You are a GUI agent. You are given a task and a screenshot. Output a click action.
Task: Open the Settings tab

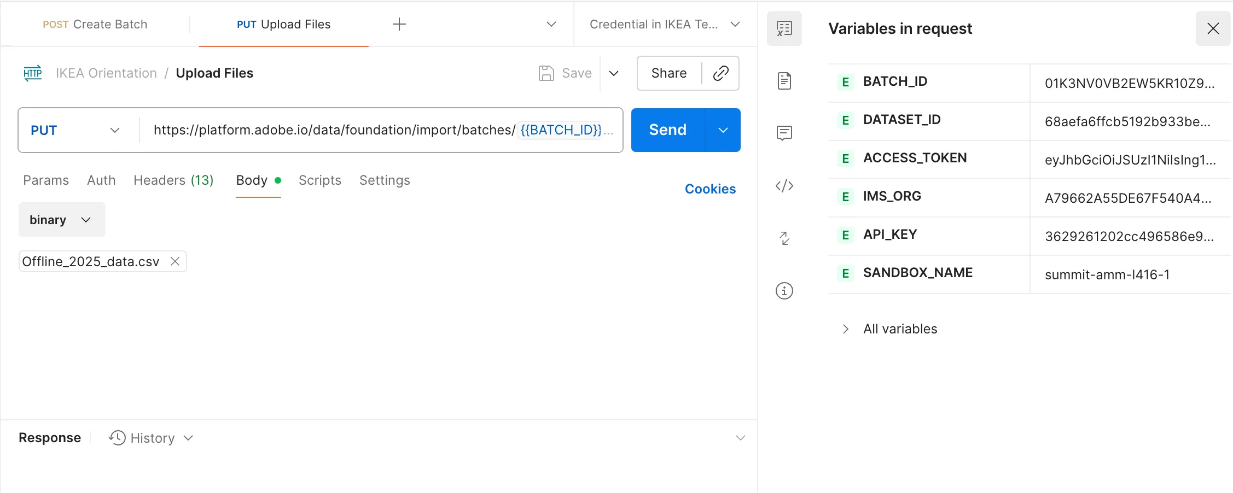[x=385, y=180]
